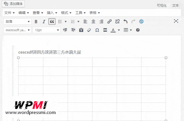Center-align the text
This screenshot has width=184, height=121.
pos(93,22)
